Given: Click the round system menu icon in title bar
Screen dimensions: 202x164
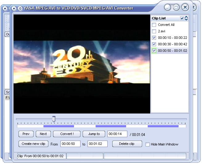Looking at the screenshot, I should pos(14,8).
